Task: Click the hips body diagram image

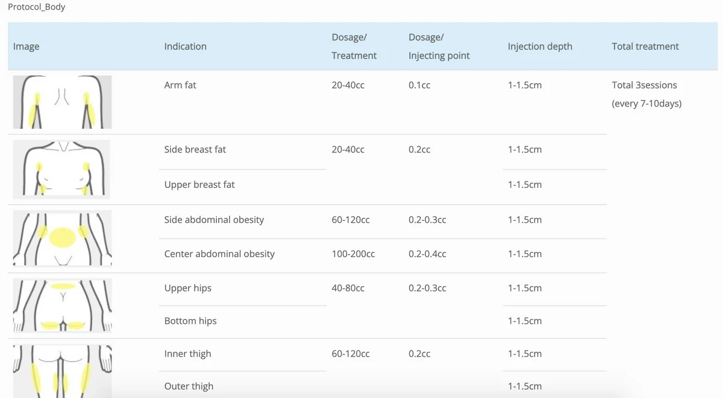Action: point(62,305)
